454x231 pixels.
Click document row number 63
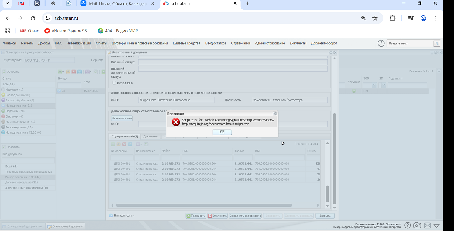point(81,91)
